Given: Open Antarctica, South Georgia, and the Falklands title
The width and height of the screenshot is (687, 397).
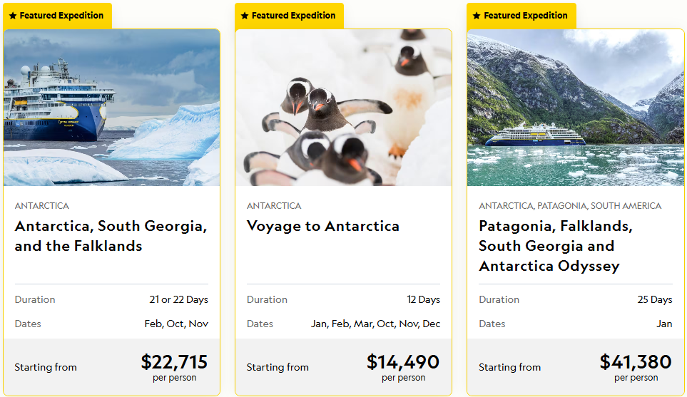Looking at the screenshot, I should coord(111,236).
